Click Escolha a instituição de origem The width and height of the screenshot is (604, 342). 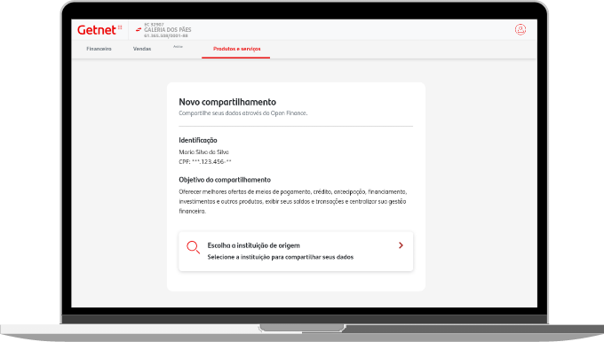tap(253, 245)
